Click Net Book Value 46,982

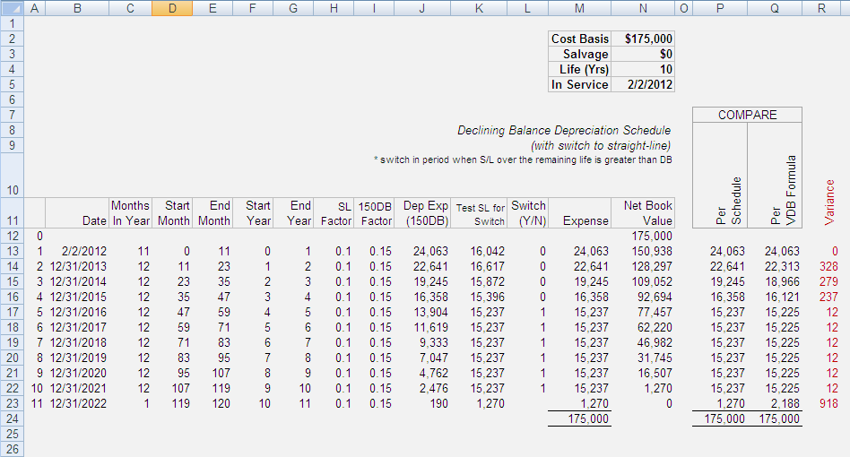tap(655, 342)
